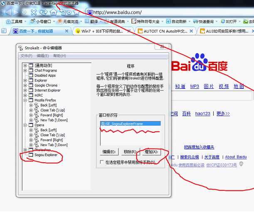Click the browser Forward arrow button
This screenshot has height=212, width=254.
pos(16,12)
